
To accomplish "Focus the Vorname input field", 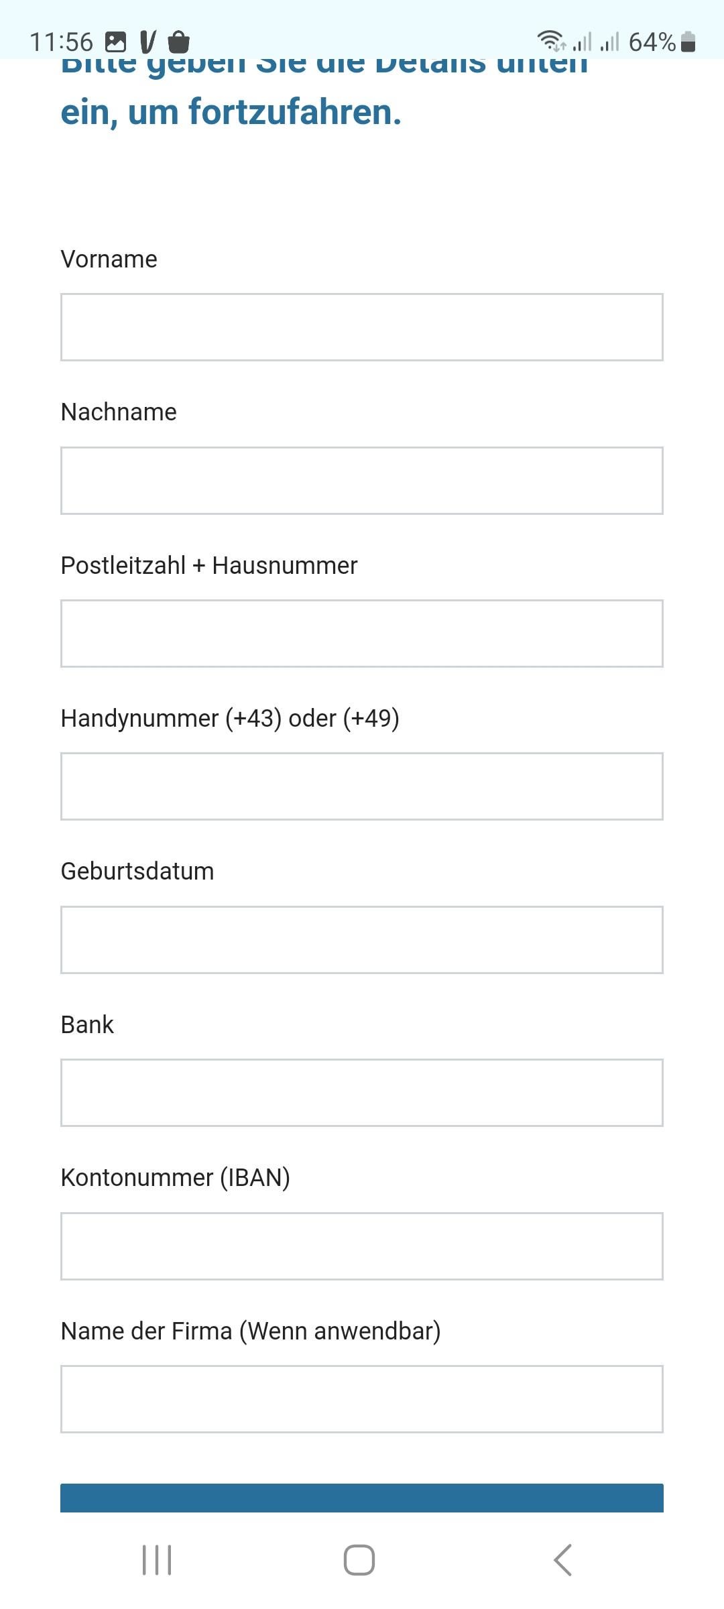I will click(x=362, y=327).
